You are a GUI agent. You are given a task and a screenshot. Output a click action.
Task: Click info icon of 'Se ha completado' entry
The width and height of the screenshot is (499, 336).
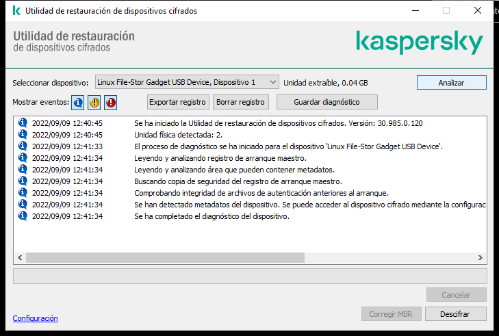[22, 216]
